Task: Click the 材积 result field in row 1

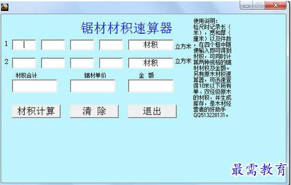Action: (151, 45)
